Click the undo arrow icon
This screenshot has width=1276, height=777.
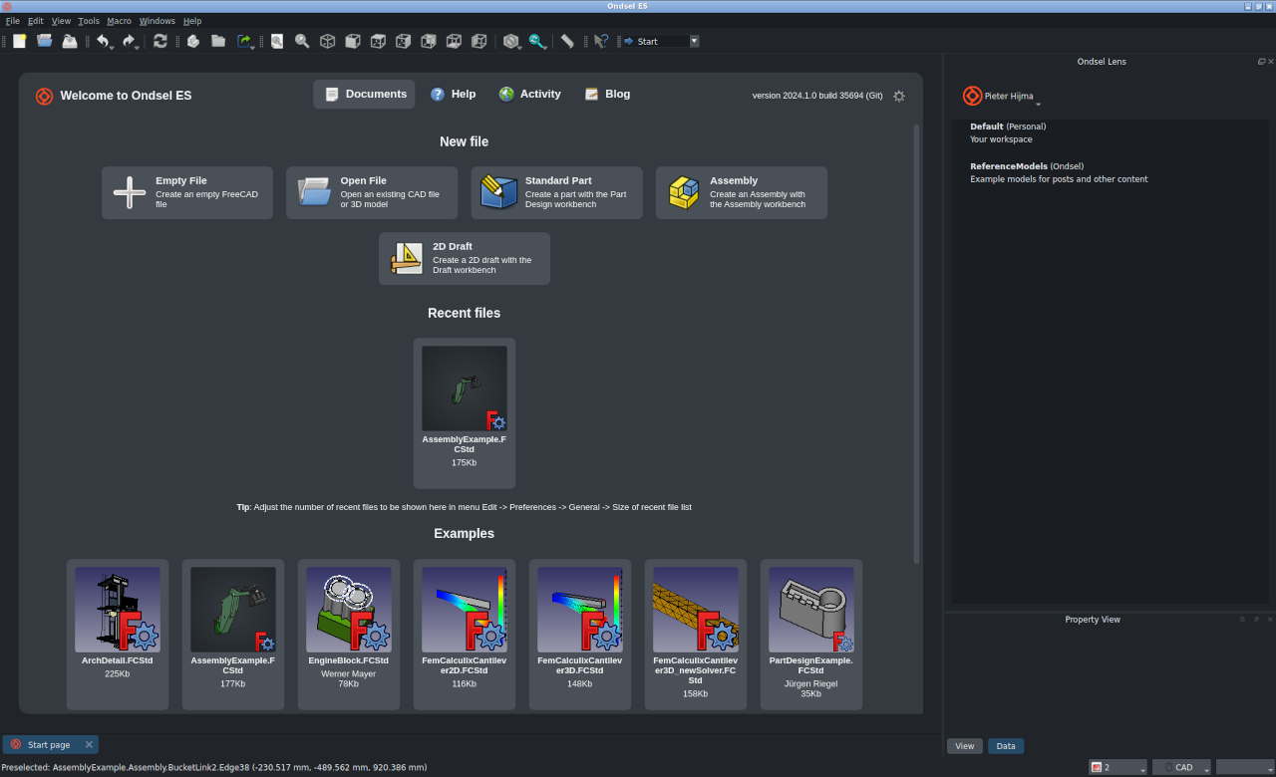102,41
